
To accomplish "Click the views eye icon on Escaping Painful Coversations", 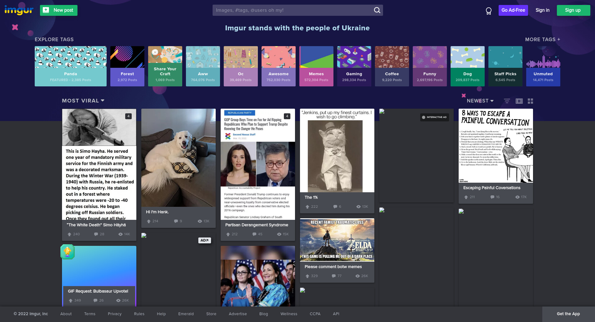I will tap(517, 197).
